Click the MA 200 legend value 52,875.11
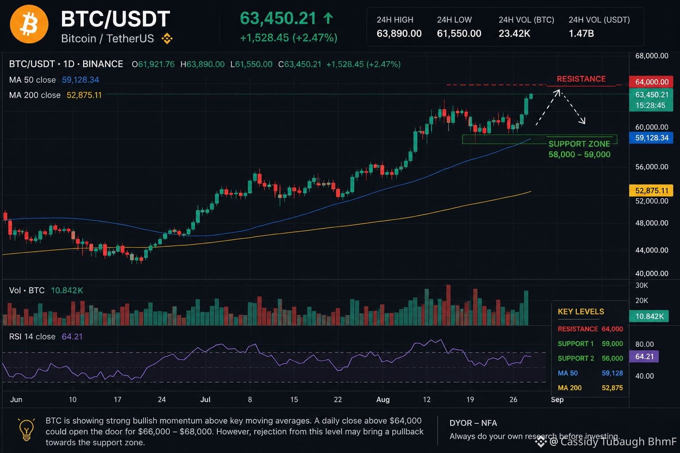 tap(84, 95)
